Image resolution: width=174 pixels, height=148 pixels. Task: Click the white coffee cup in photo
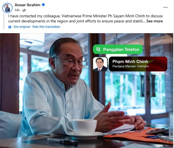point(82,127)
